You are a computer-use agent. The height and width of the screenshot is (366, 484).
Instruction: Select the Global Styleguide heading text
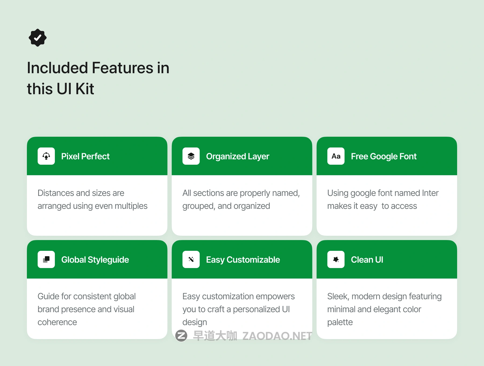[95, 260]
